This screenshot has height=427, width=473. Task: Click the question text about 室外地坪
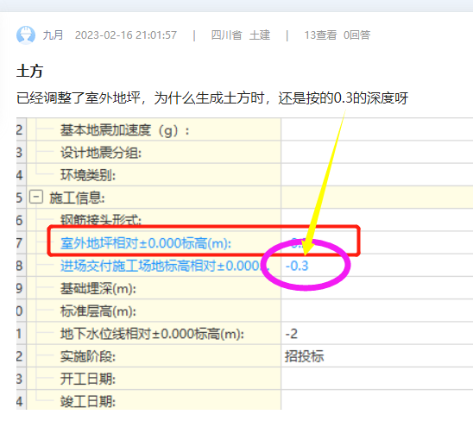pyautogui.click(x=212, y=98)
